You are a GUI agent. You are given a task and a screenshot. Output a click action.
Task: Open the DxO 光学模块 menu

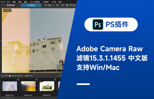[35, 2]
